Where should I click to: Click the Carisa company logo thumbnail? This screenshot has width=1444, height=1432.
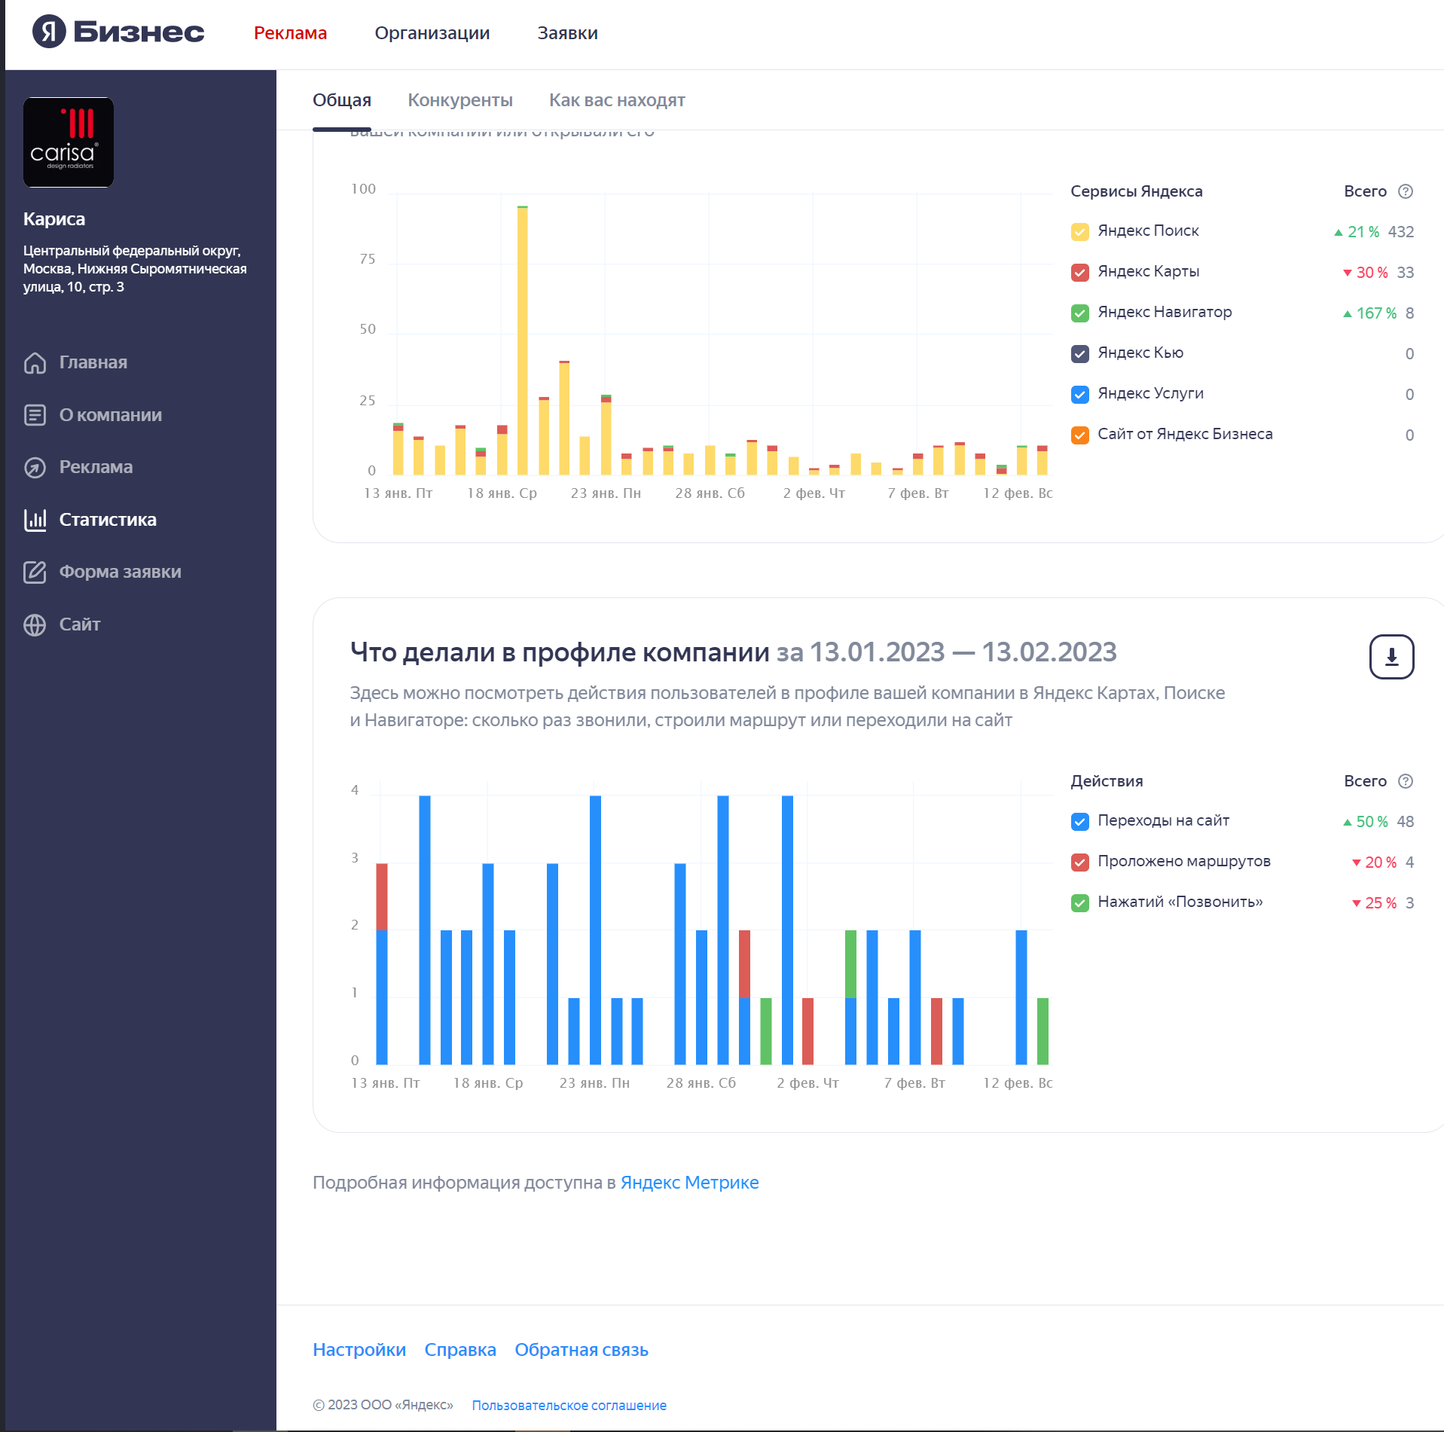[x=69, y=142]
